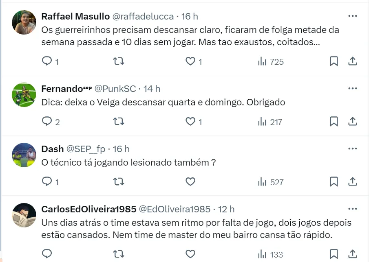Repost Dash's tweet about the técnico
Screen dimensions: 380x262
point(119,182)
